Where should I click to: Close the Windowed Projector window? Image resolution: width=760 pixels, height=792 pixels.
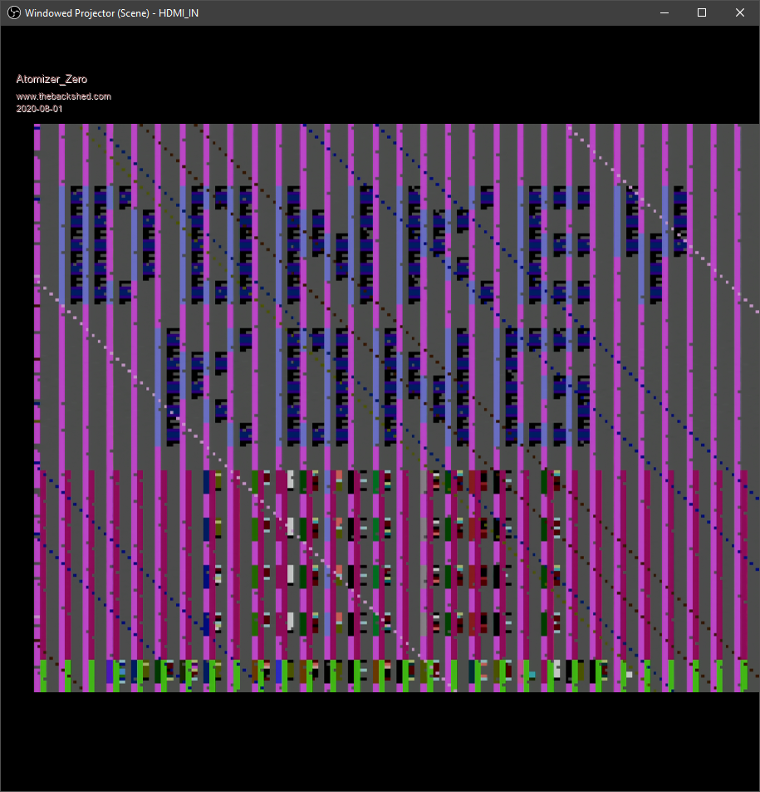740,12
